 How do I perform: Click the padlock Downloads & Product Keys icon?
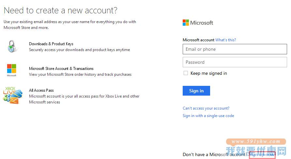coord(12,46)
